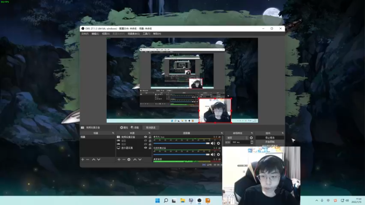
Task: Expand hidden system tray icons chevron
Action: 317,200
